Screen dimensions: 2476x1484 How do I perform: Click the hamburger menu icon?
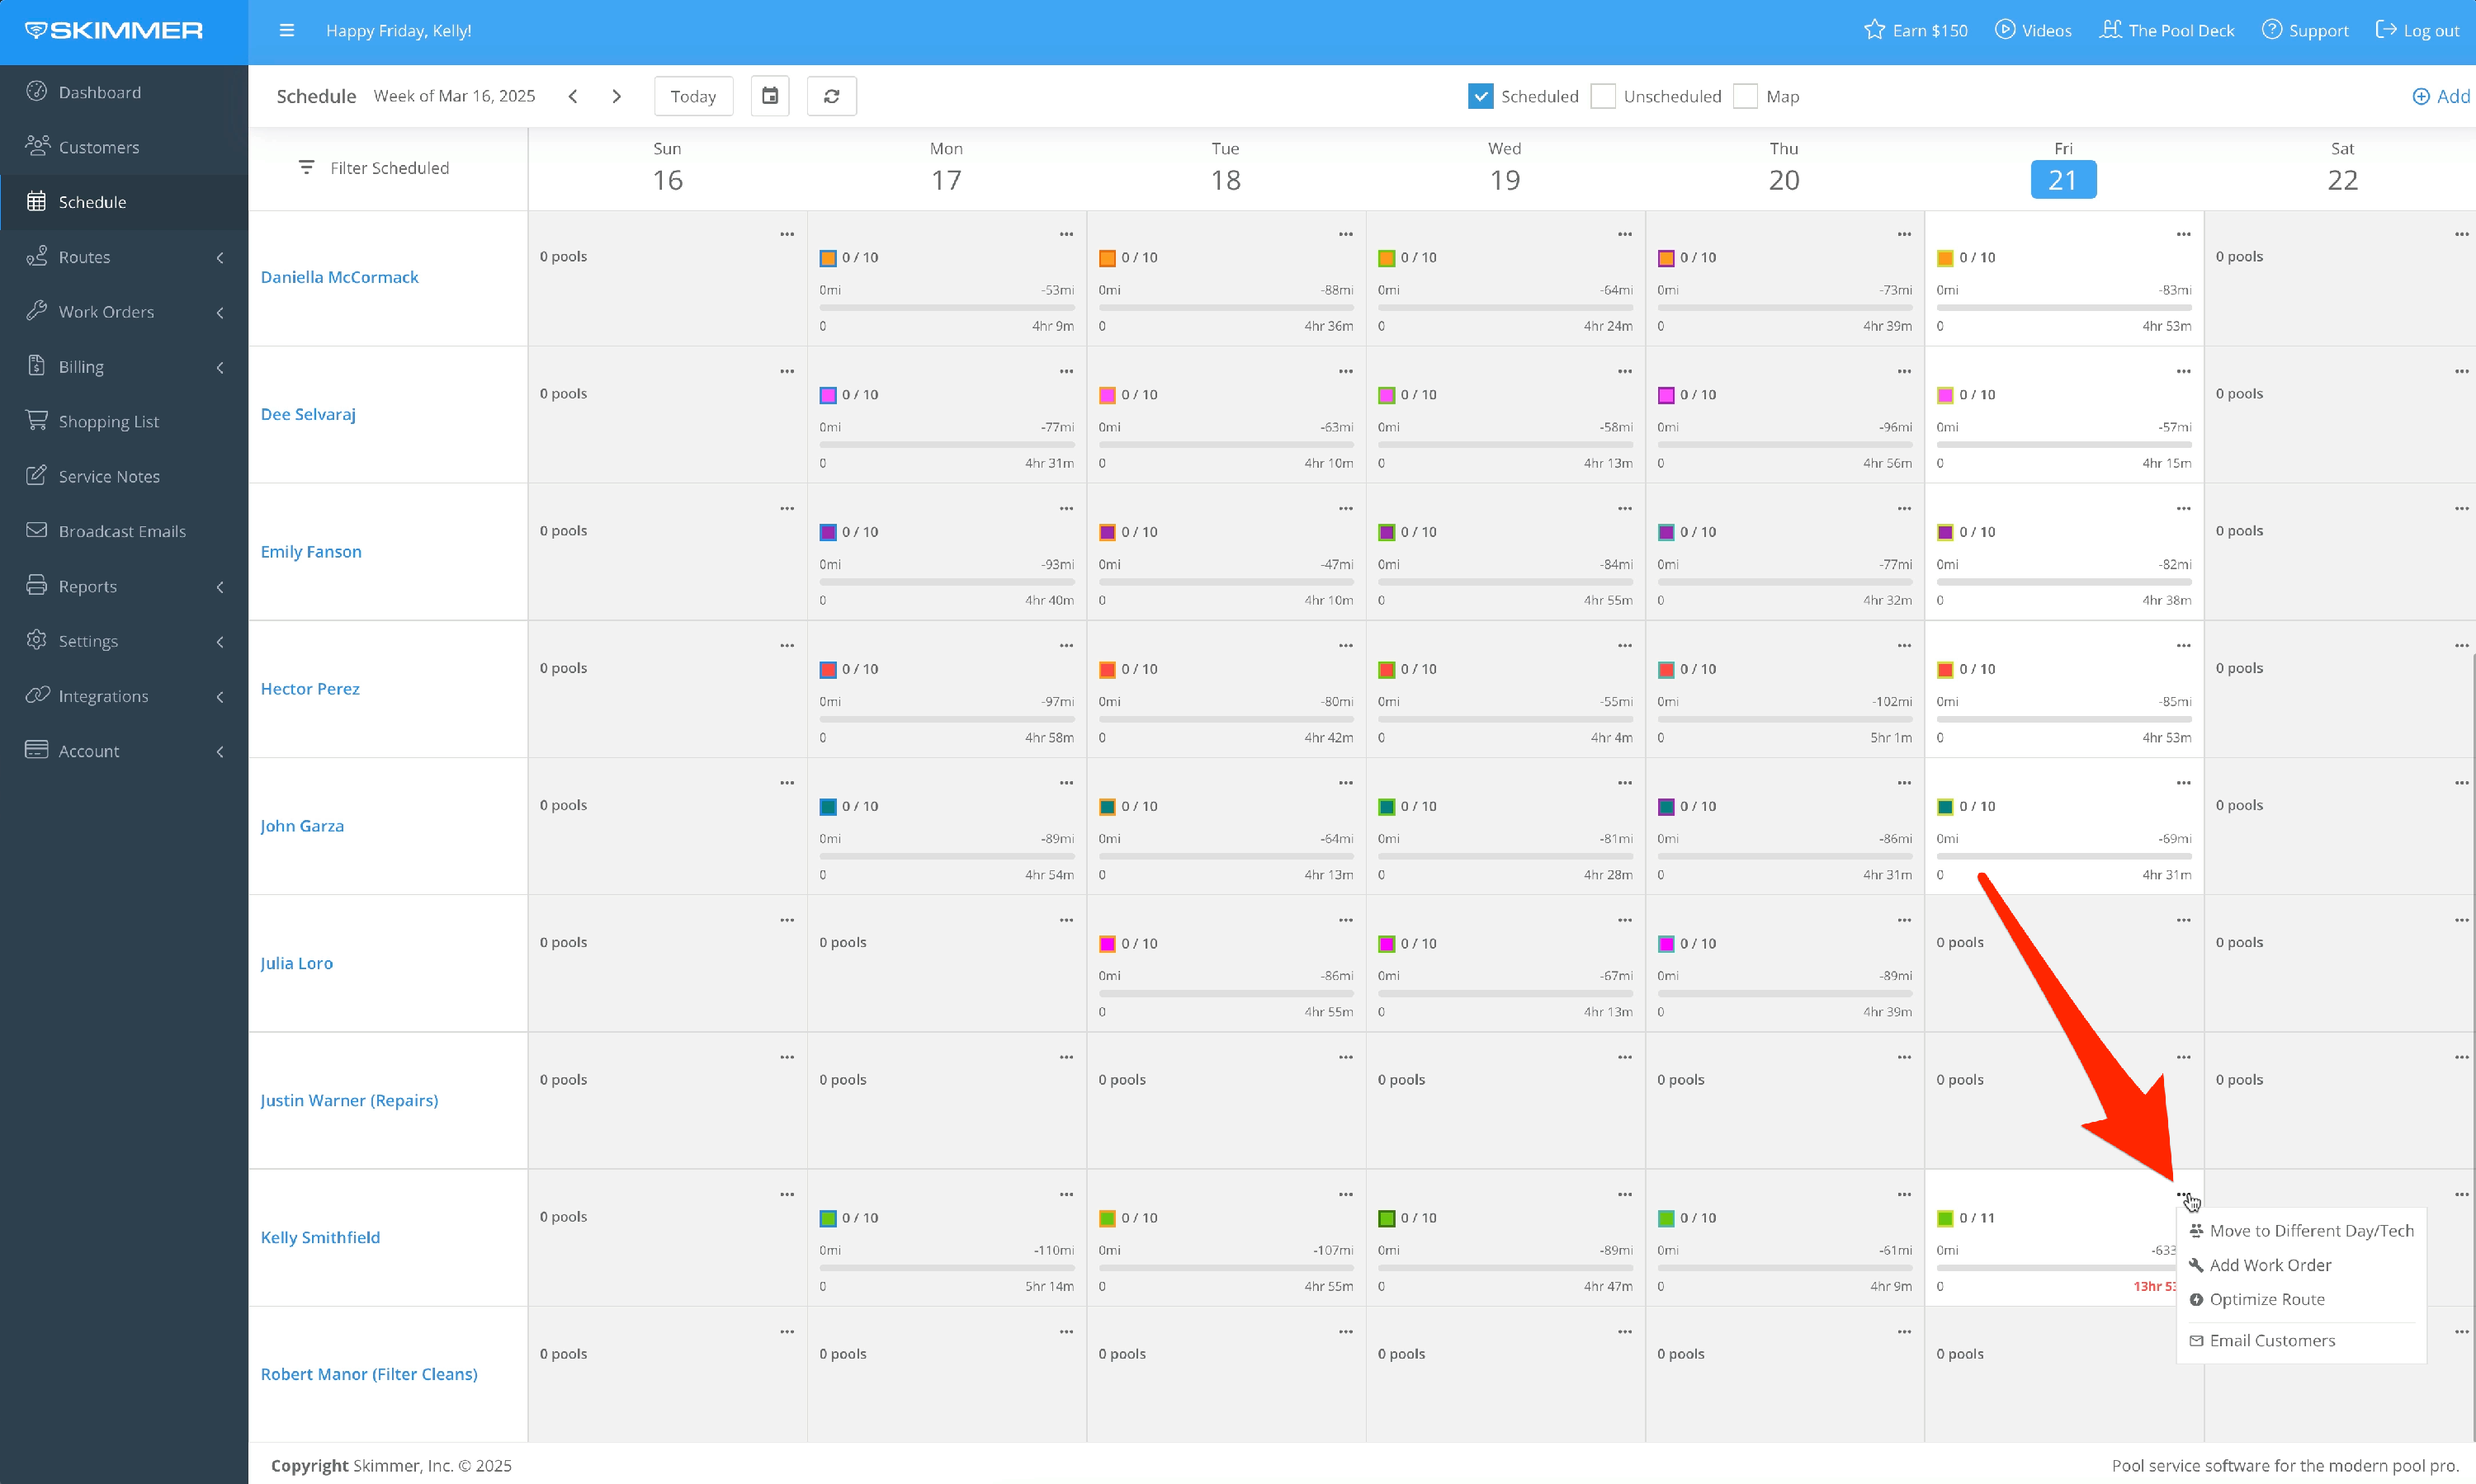(x=286, y=30)
